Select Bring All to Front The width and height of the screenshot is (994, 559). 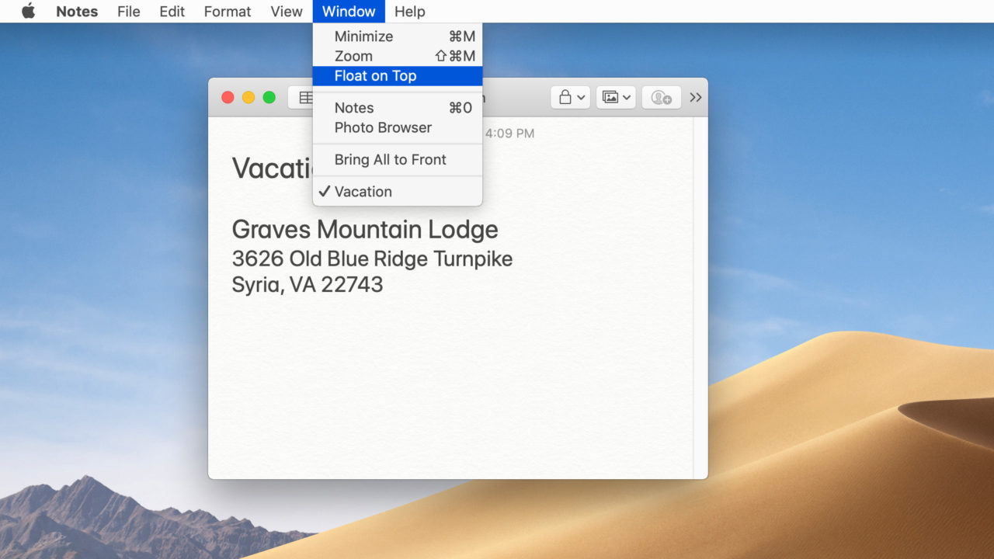tap(398, 160)
